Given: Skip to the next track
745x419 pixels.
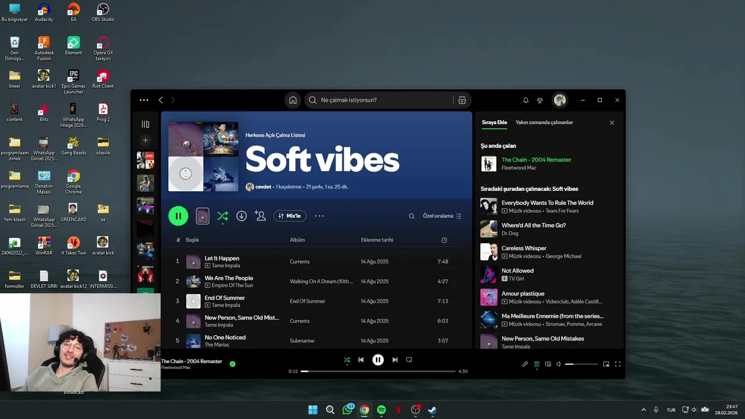Looking at the screenshot, I should 395,360.
